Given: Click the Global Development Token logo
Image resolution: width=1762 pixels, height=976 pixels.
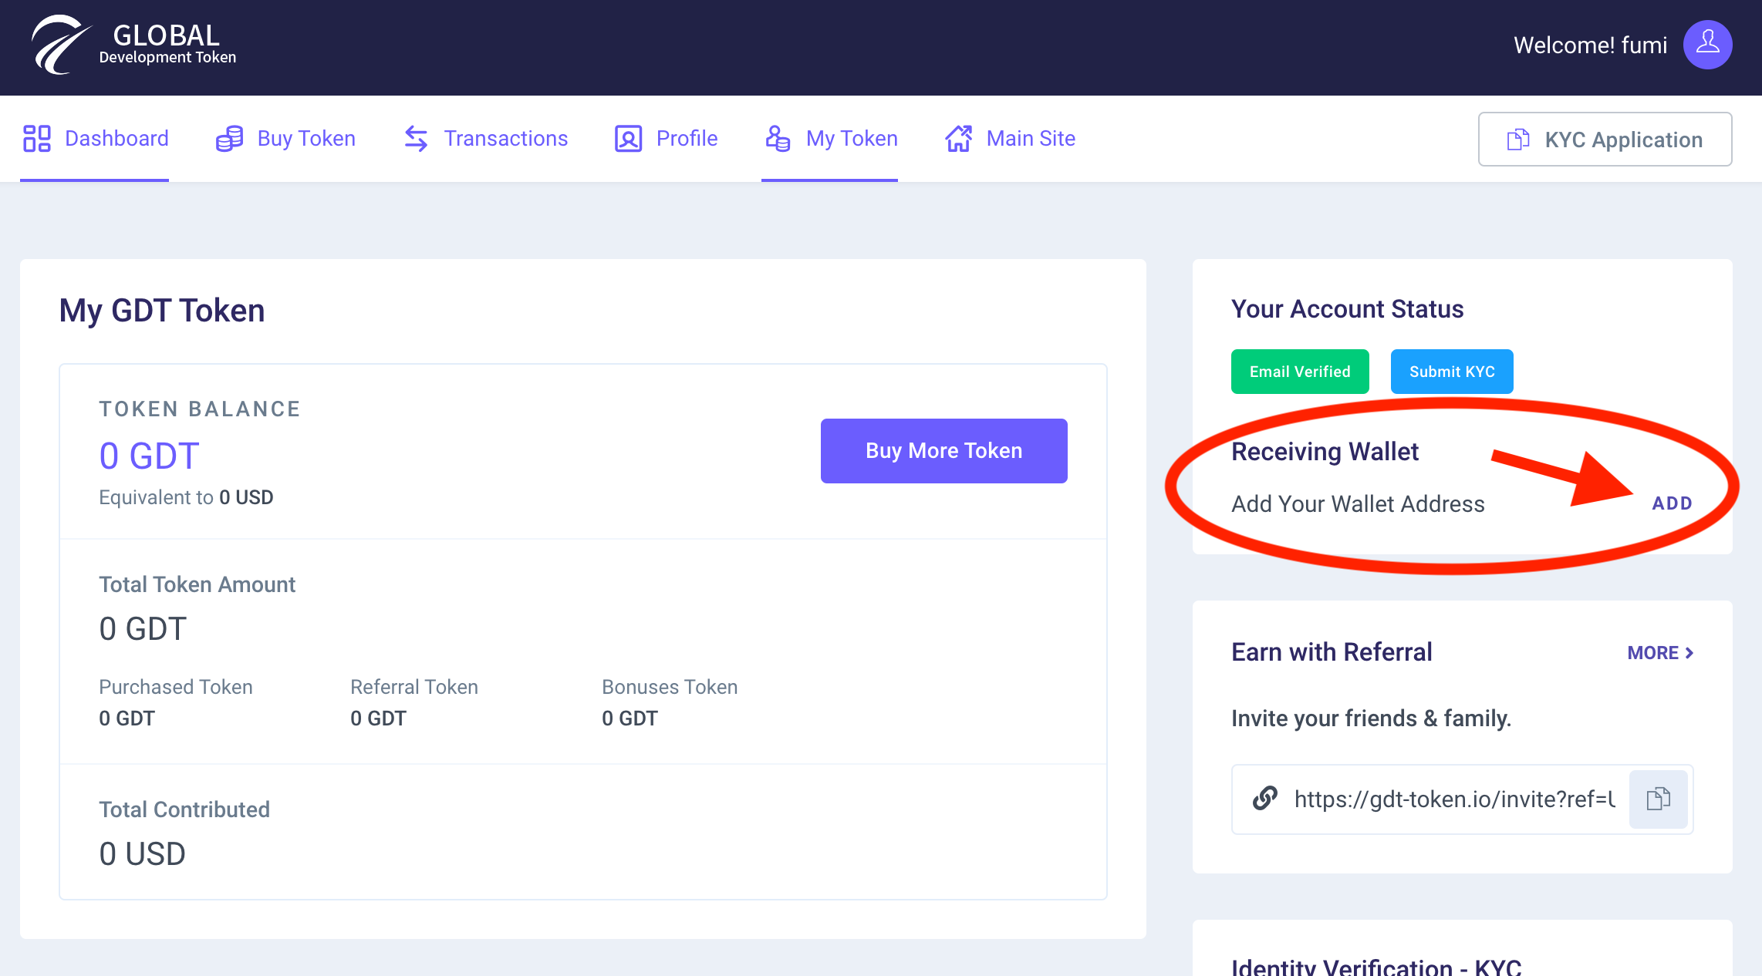Looking at the screenshot, I should tap(133, 45).
